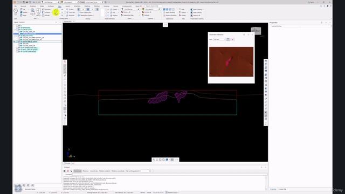Open the File menu tab
345x194 pixels.
16,6
